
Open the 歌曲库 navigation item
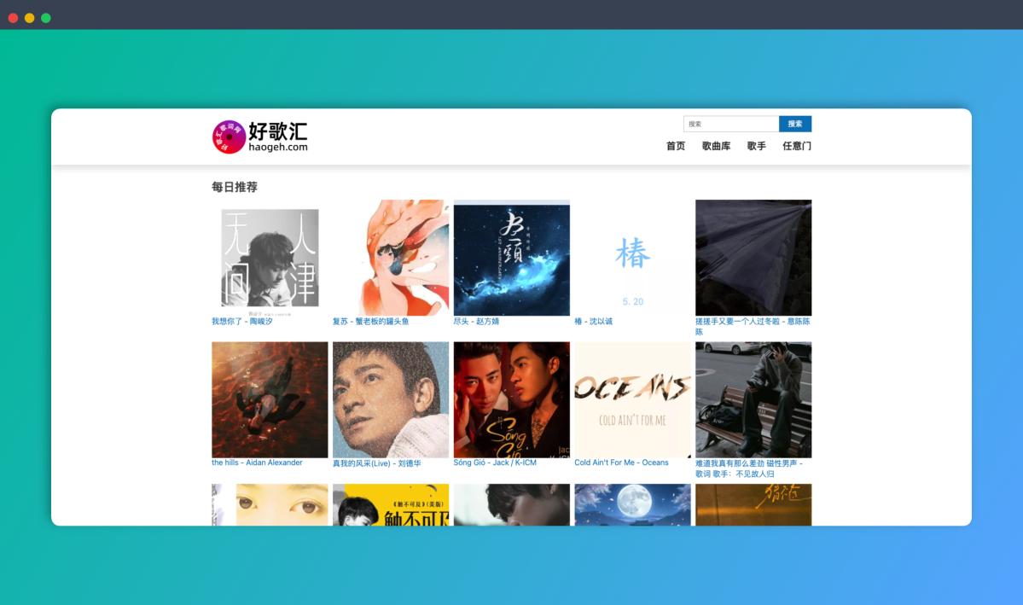click(716, 146)
